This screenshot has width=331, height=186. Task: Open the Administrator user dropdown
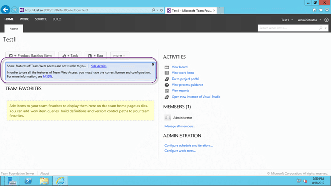click(320, 20)
